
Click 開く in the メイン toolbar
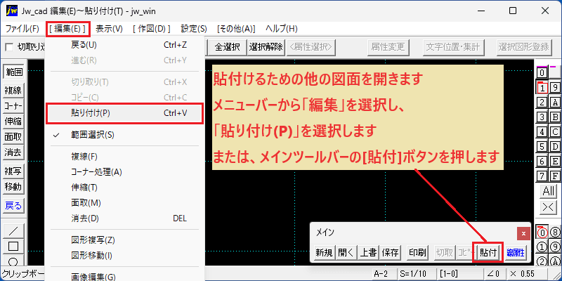tap(346, 253)
